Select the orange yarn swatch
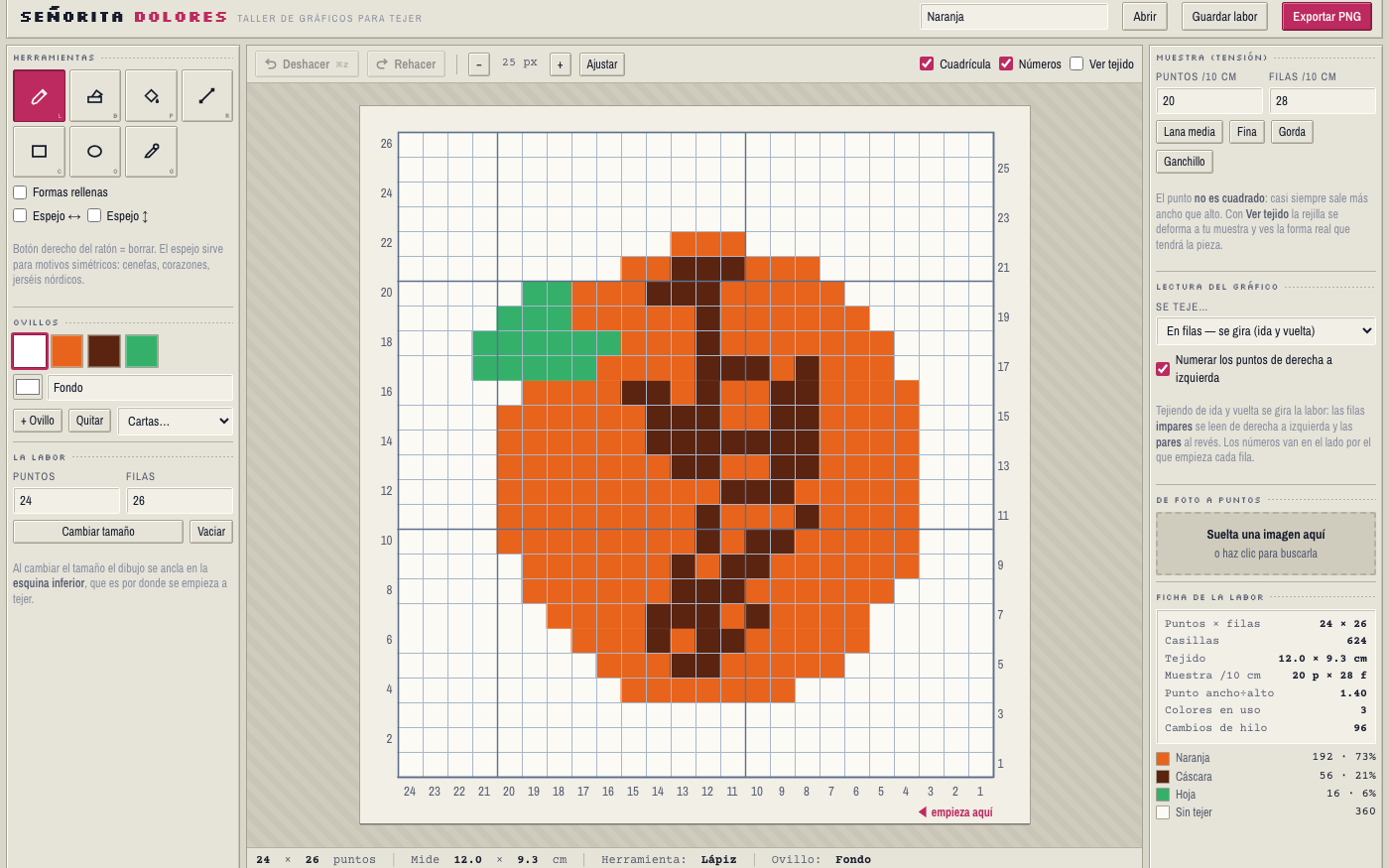 click(x=67, y=351)
